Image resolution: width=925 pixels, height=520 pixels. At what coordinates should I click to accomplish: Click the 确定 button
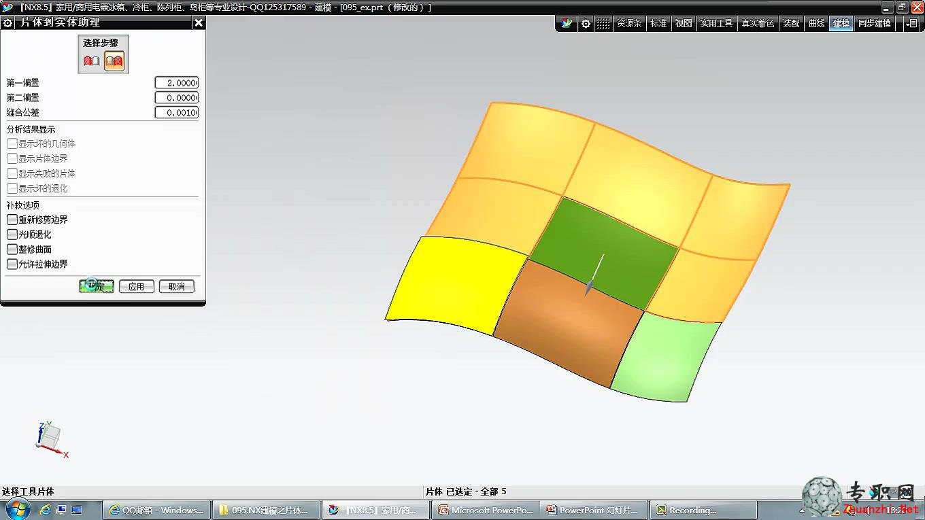pos(97,286)
